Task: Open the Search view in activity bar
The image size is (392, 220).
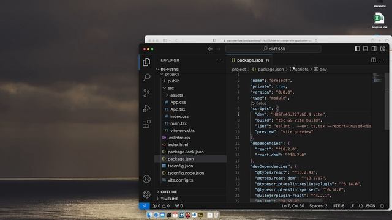Action: [x=147, y=78]
